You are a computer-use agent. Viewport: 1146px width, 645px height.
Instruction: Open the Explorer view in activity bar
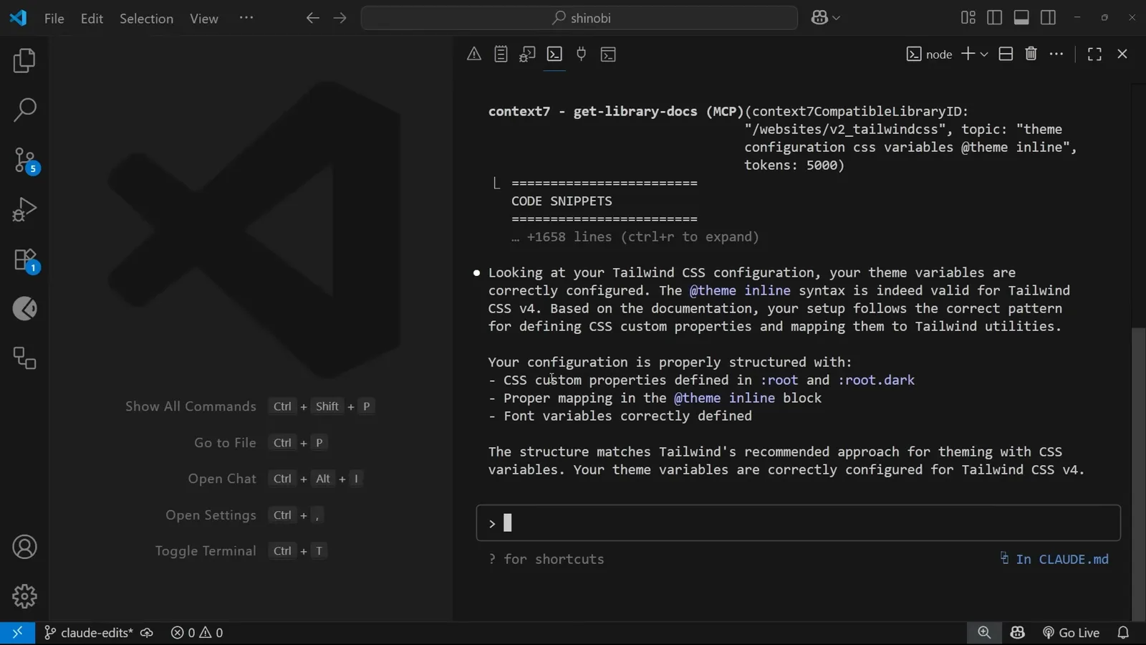[x=24, y=61]
